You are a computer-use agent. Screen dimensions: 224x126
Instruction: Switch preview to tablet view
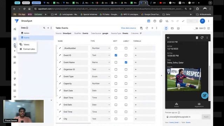[x=172, y=28]
